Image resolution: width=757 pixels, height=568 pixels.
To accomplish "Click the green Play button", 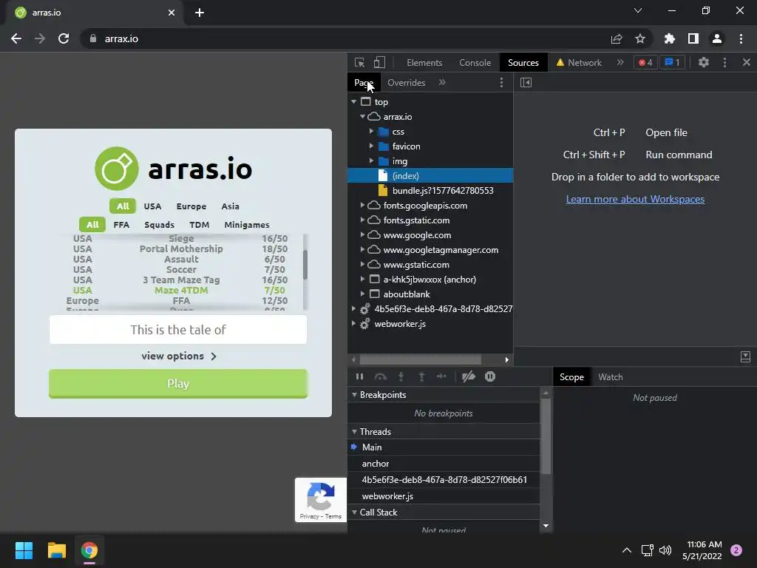I will tap(178, 384).
